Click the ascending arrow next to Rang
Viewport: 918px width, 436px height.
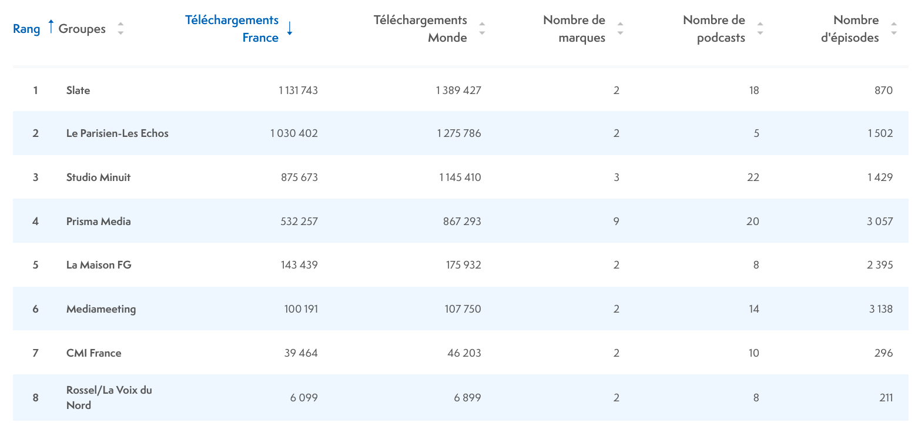click(51, 27)
